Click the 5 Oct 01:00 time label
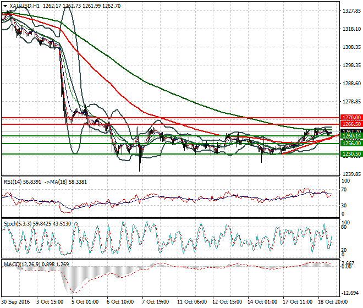Image resolution: width=363 pixels, height=308 pixels. coord(85,302)
